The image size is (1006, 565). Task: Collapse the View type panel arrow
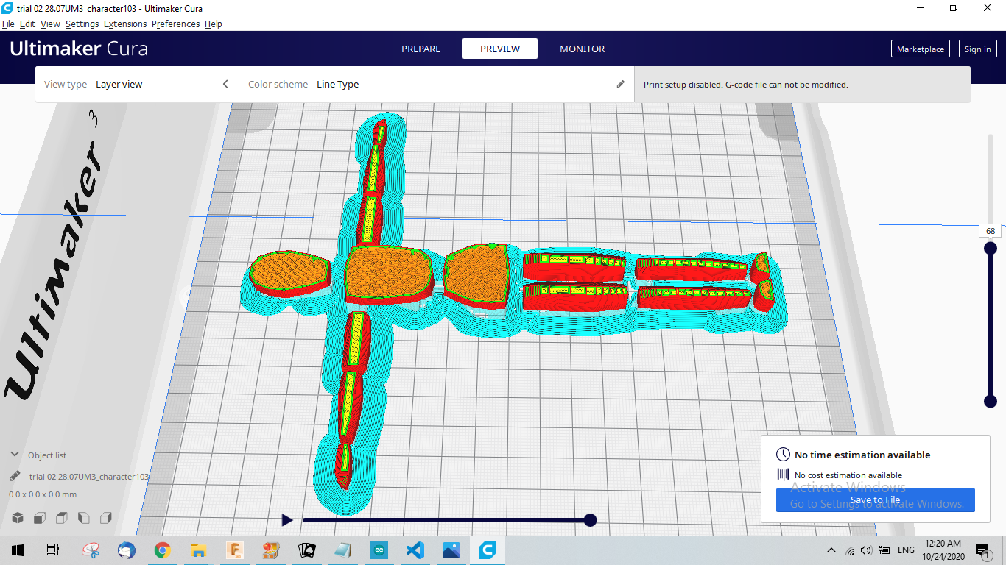point(225,84)
